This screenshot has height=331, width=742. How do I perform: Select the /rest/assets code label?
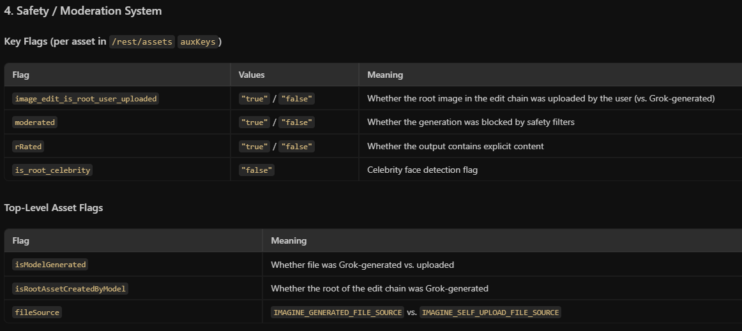coord(142,41)
